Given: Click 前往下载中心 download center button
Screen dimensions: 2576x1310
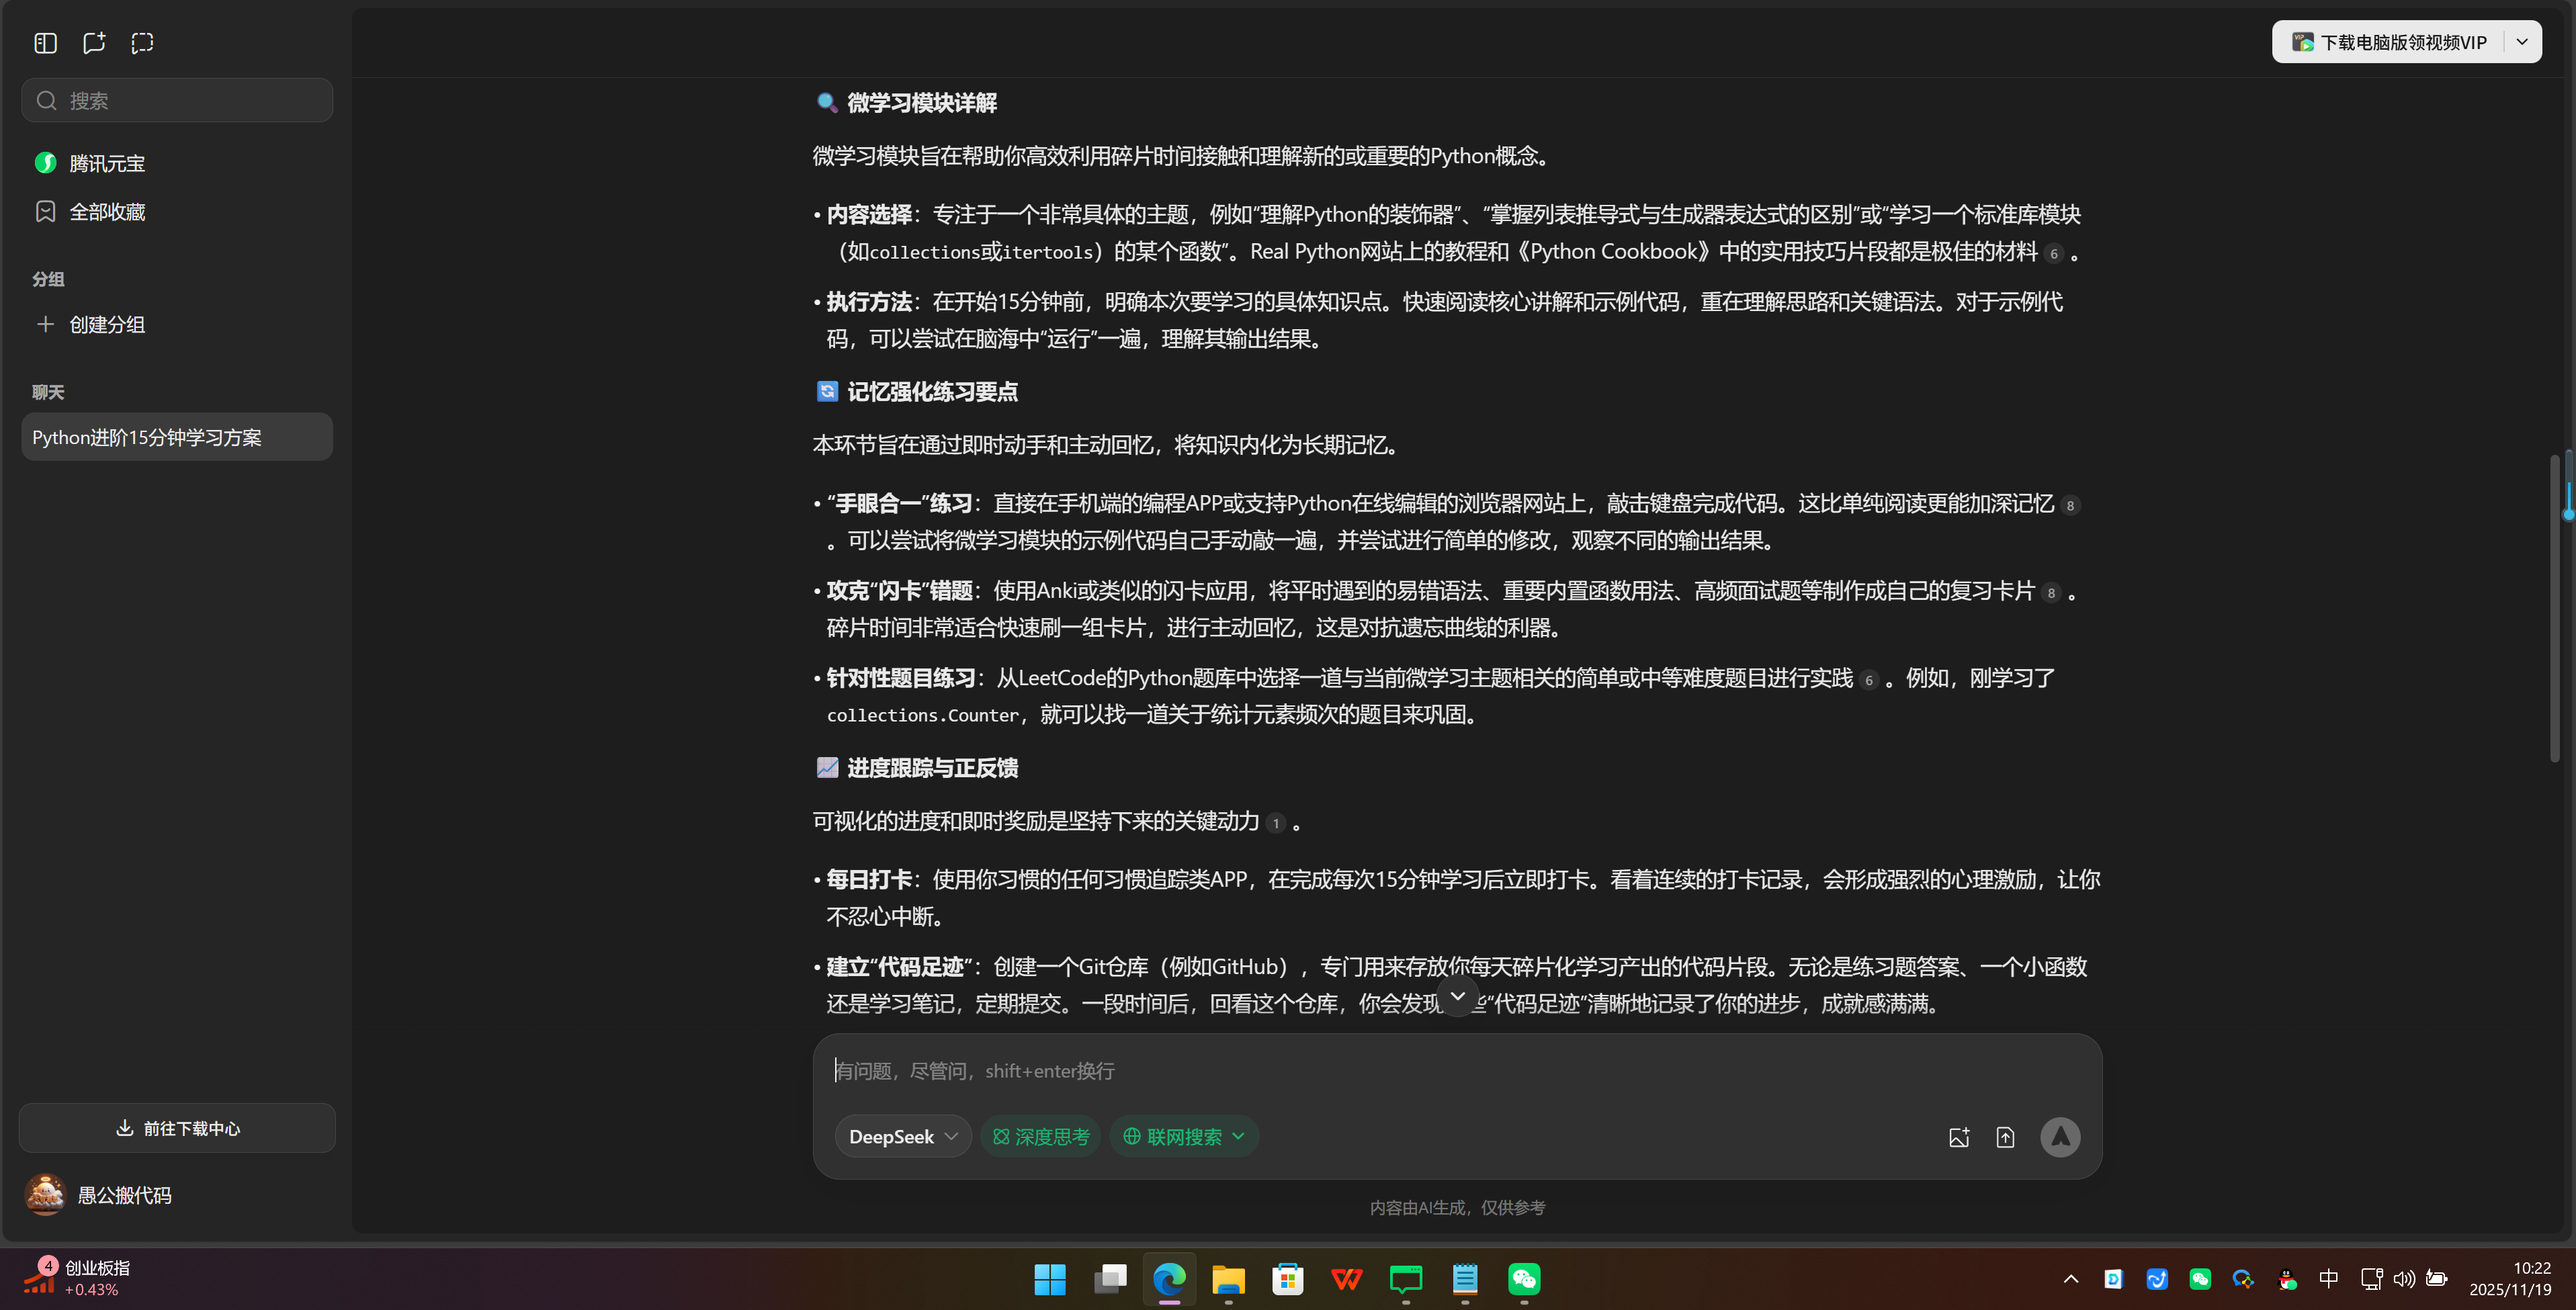Looking at the screenshot, I should pyautogui.click(x=176, y=1128).
